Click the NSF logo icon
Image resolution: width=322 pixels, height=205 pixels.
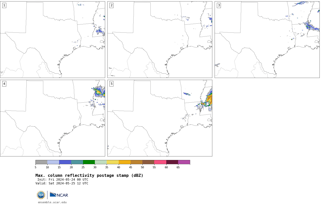pos(41,195)
